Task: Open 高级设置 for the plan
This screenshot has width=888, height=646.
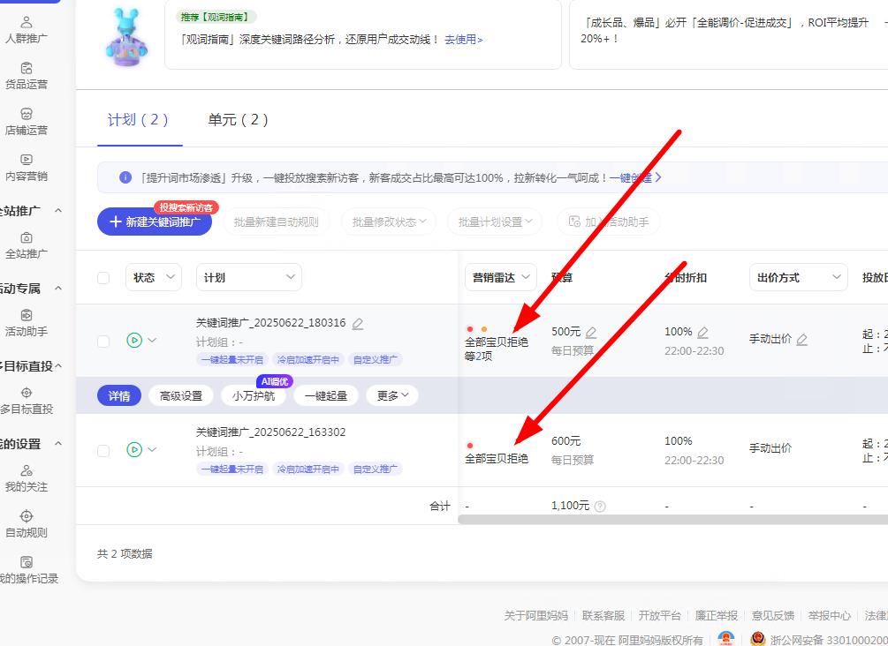Action: pos(180,395)
